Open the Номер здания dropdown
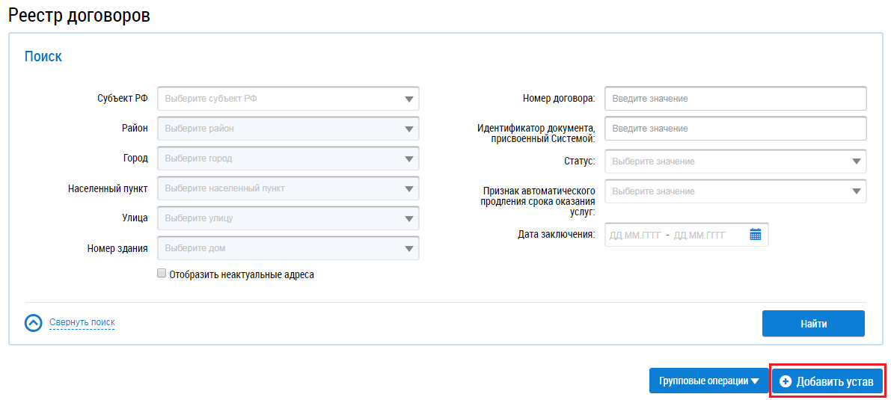 (x=288, y=248)
